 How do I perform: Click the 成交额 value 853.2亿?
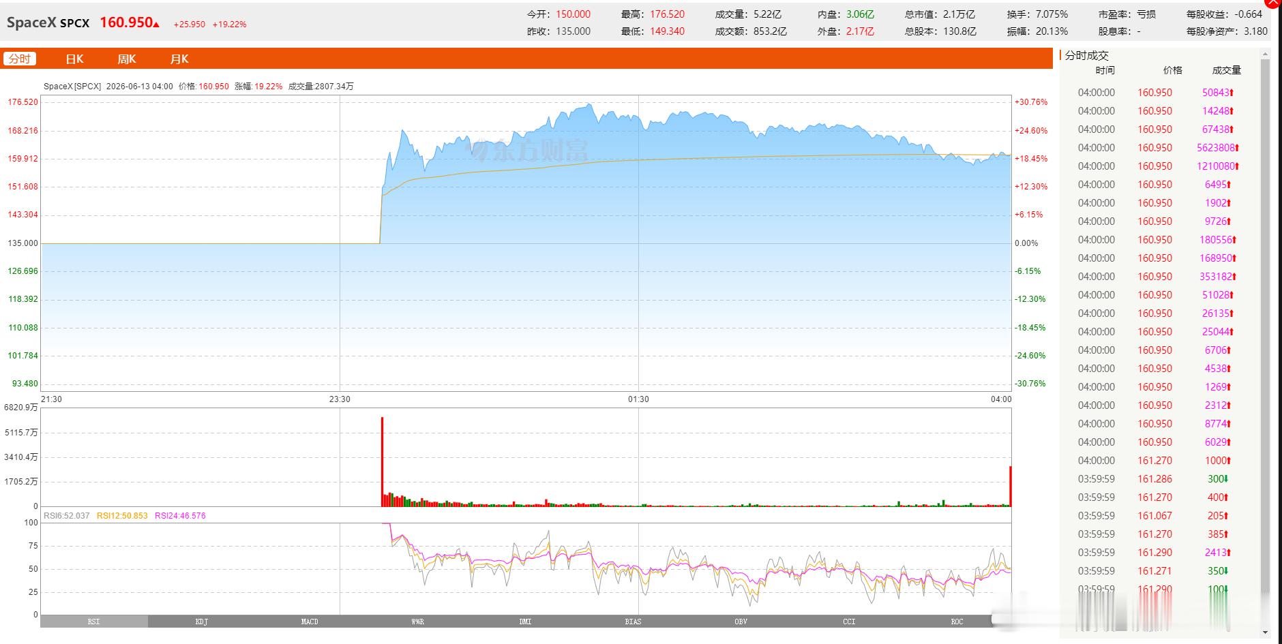[x=771, y=31]
